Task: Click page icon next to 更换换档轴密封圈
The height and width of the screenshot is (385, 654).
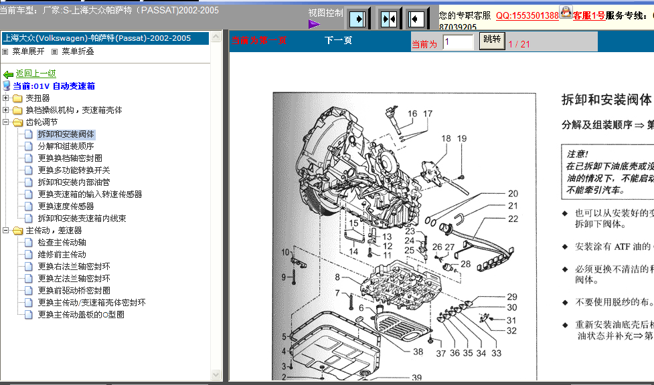Action: click(x=28, y=158)
